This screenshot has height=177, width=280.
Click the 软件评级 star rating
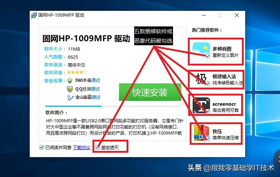pyautogui.click(x=77, y=72)
